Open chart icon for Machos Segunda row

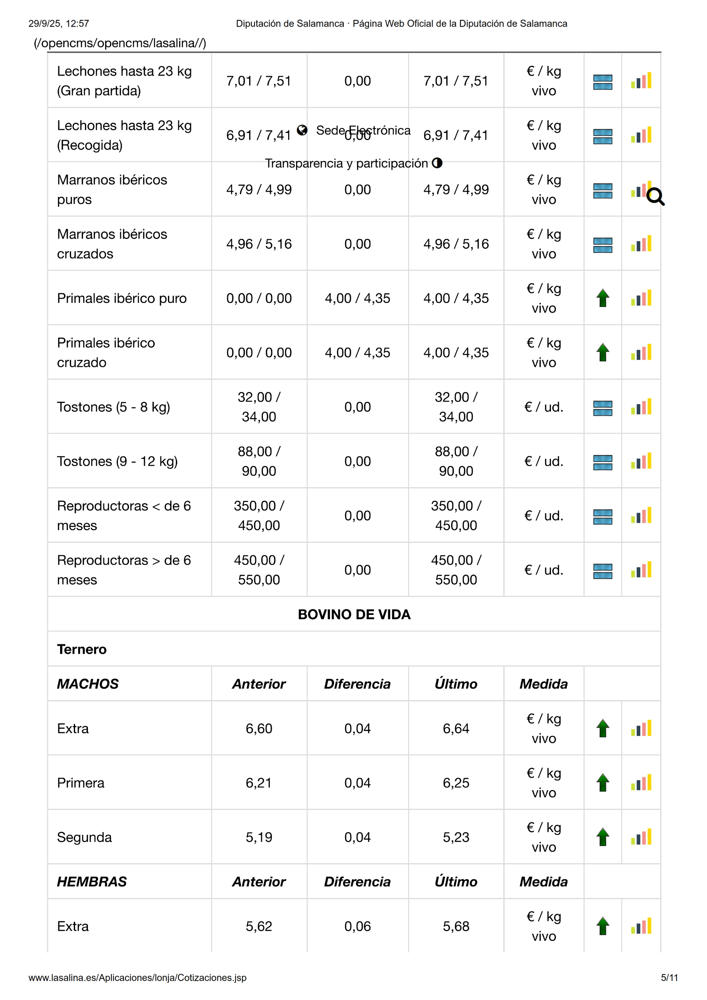tap(641, 837)
